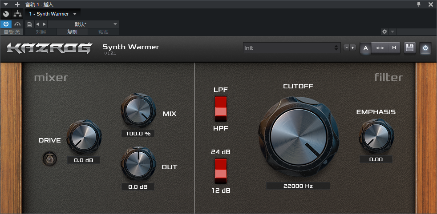This screenshot has width=437, height=214.
Task: Click the Kazrog logo
Action: [49, 48]
